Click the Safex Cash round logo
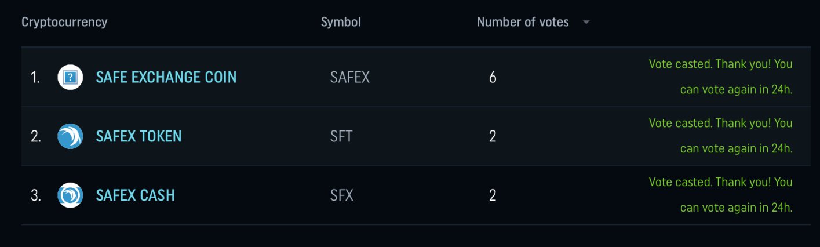 coord(70,195)
